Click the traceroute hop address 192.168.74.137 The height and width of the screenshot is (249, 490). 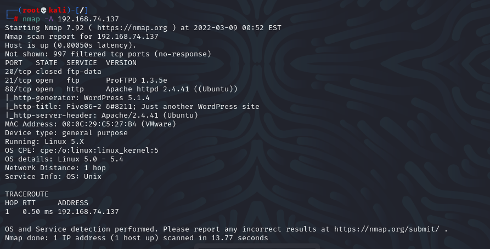[88, 212]
